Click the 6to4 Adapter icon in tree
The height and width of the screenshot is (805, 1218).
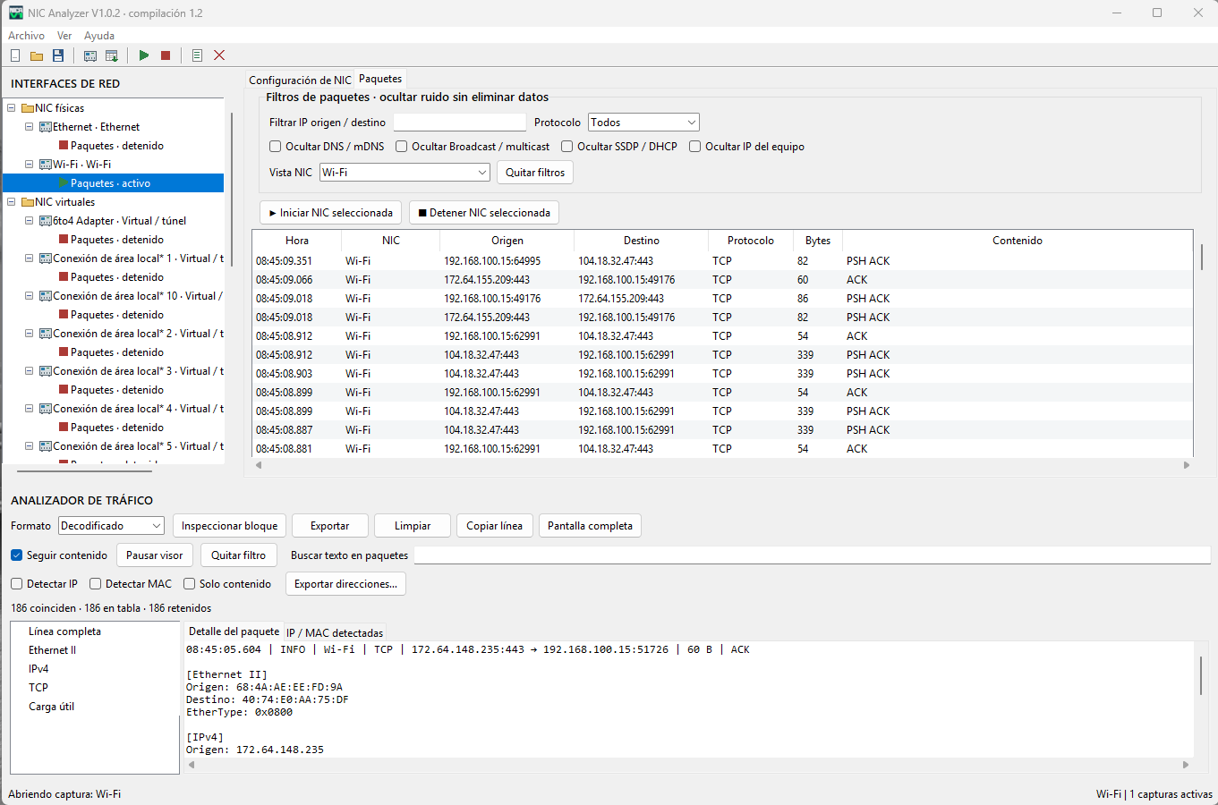pyautogui.click(x=46, y=221)
